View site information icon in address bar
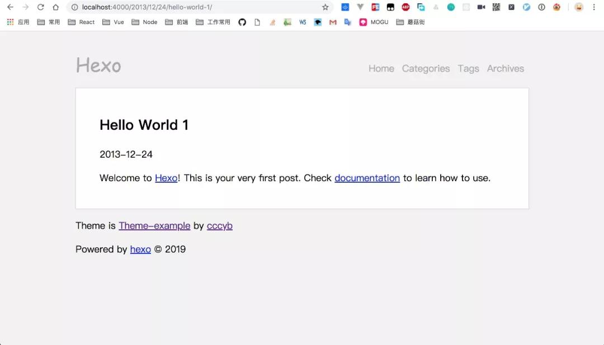 75,7
